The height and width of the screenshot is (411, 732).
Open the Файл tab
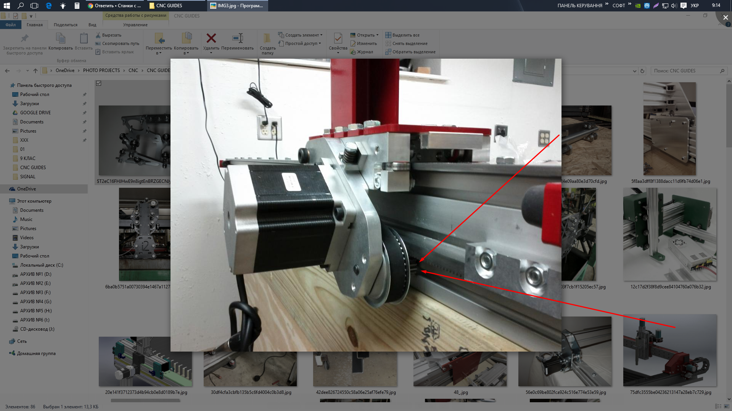(x=11, y=25)
